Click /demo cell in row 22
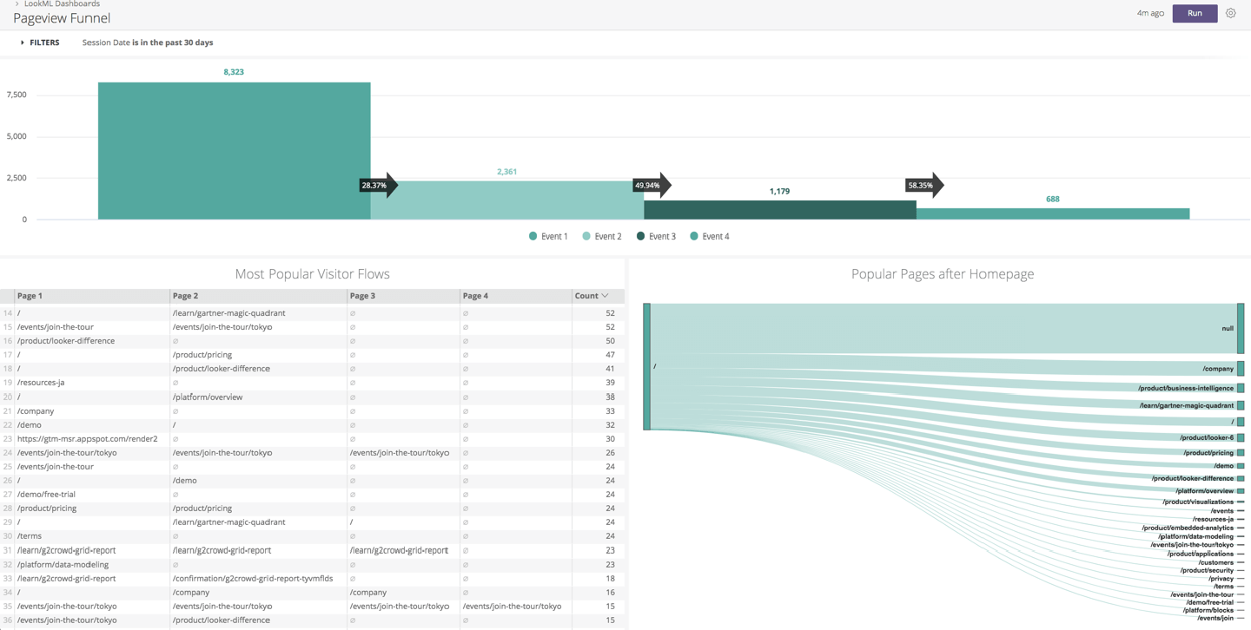1251x630 pixels. coord(30,425)
